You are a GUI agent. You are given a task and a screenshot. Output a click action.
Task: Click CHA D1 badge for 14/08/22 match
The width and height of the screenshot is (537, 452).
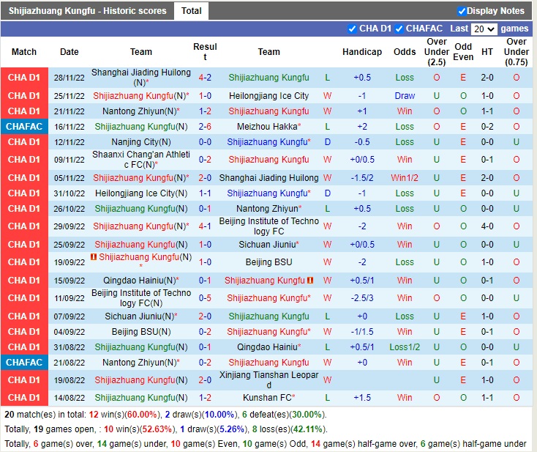pyautogui.click(x=24, y=398)
